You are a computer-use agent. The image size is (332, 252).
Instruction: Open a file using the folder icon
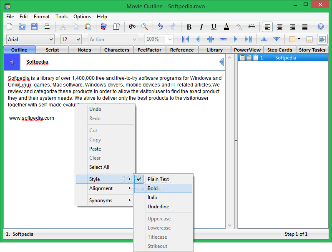pyautogui.click(x=22, y=27)
